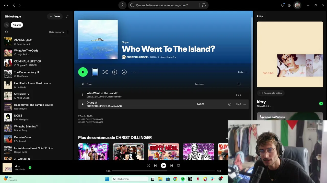Open the CHRIST DILLINGER artist link under the title
This screenshot has width=327, height=183.
tap(137, 57)
